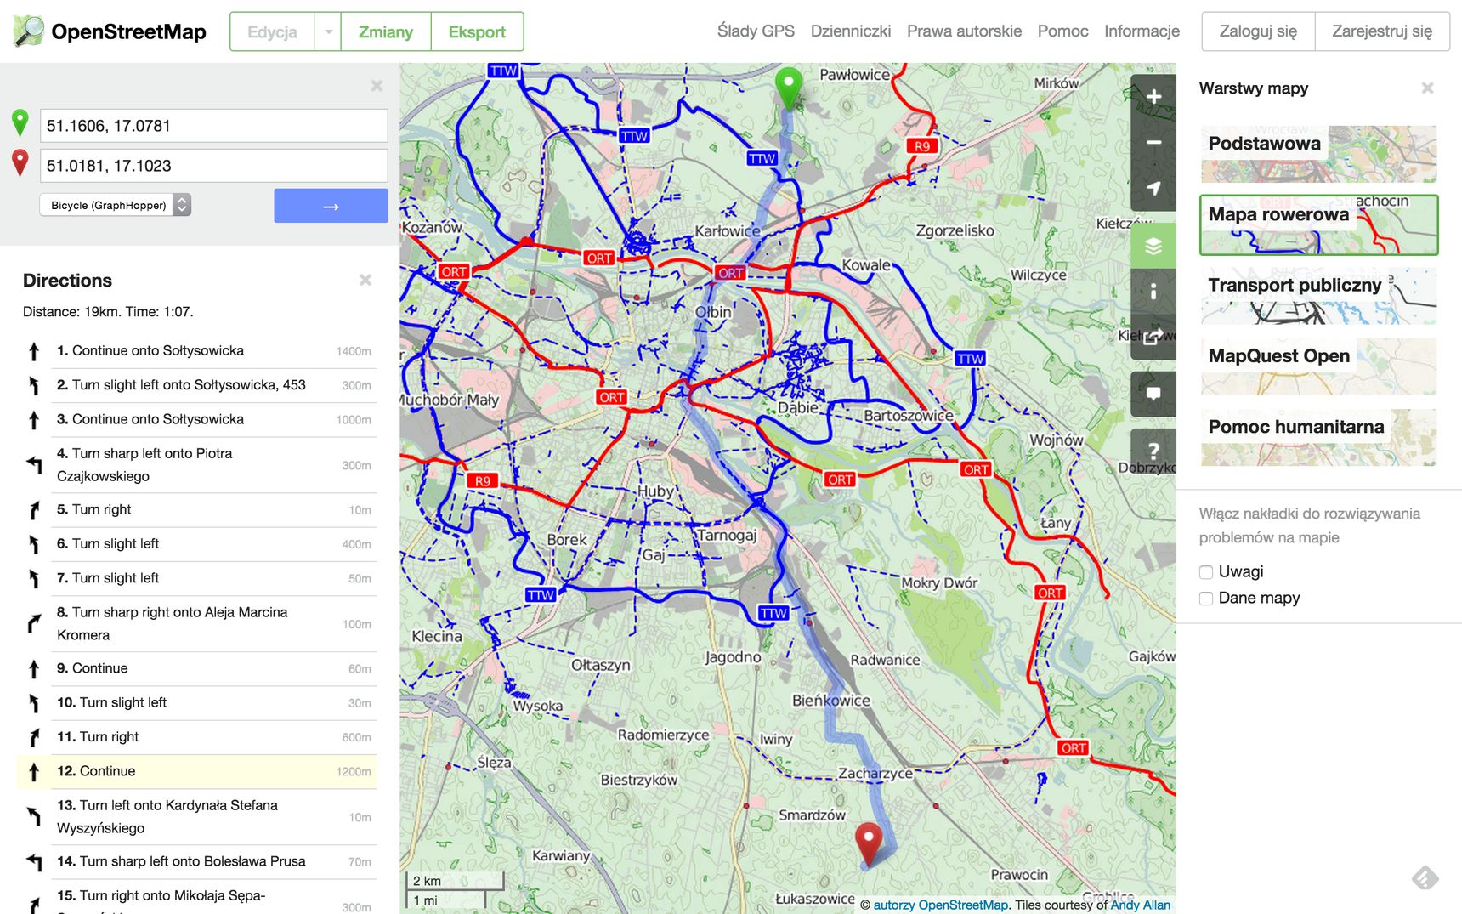Enable the Uwagi overlay checkbox
Viewport: 1462px width, 914px height.
1205,572
